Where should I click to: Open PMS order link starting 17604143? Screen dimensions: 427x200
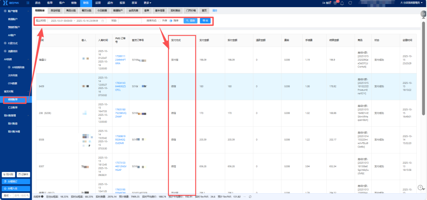[x=120, y=86]
